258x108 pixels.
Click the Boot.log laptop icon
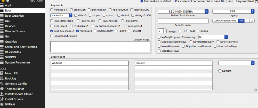tap(2, 78)
